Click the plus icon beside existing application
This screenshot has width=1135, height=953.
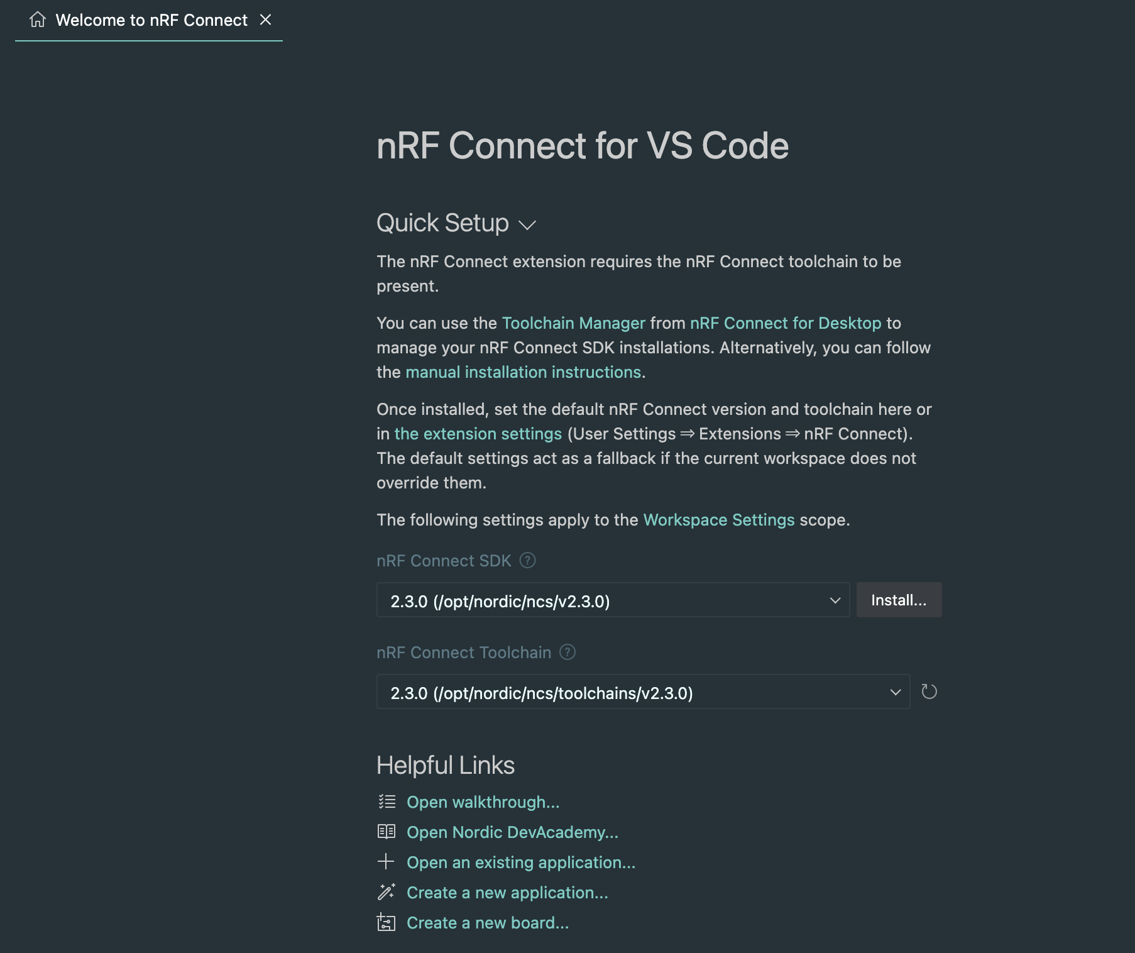386,861
